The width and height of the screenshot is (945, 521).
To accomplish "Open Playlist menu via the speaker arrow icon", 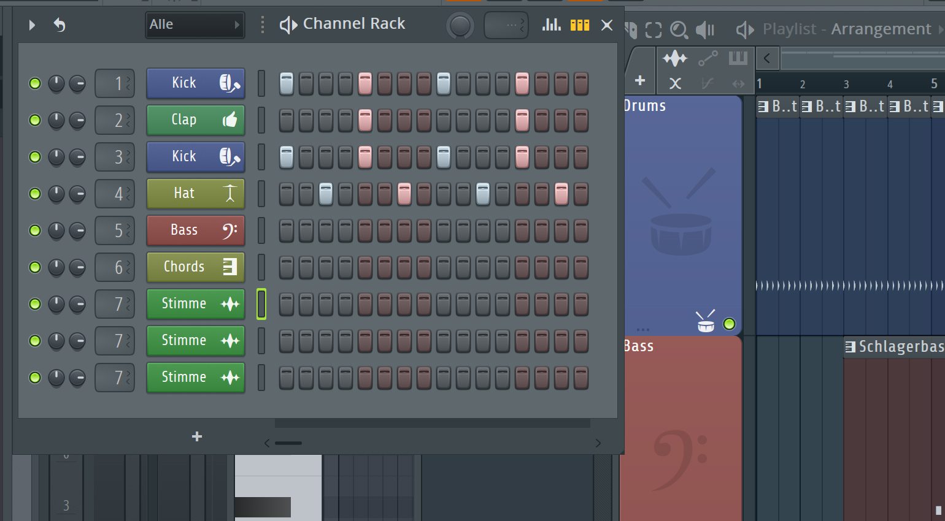I will pyautogui.click(x=744, y=29).
